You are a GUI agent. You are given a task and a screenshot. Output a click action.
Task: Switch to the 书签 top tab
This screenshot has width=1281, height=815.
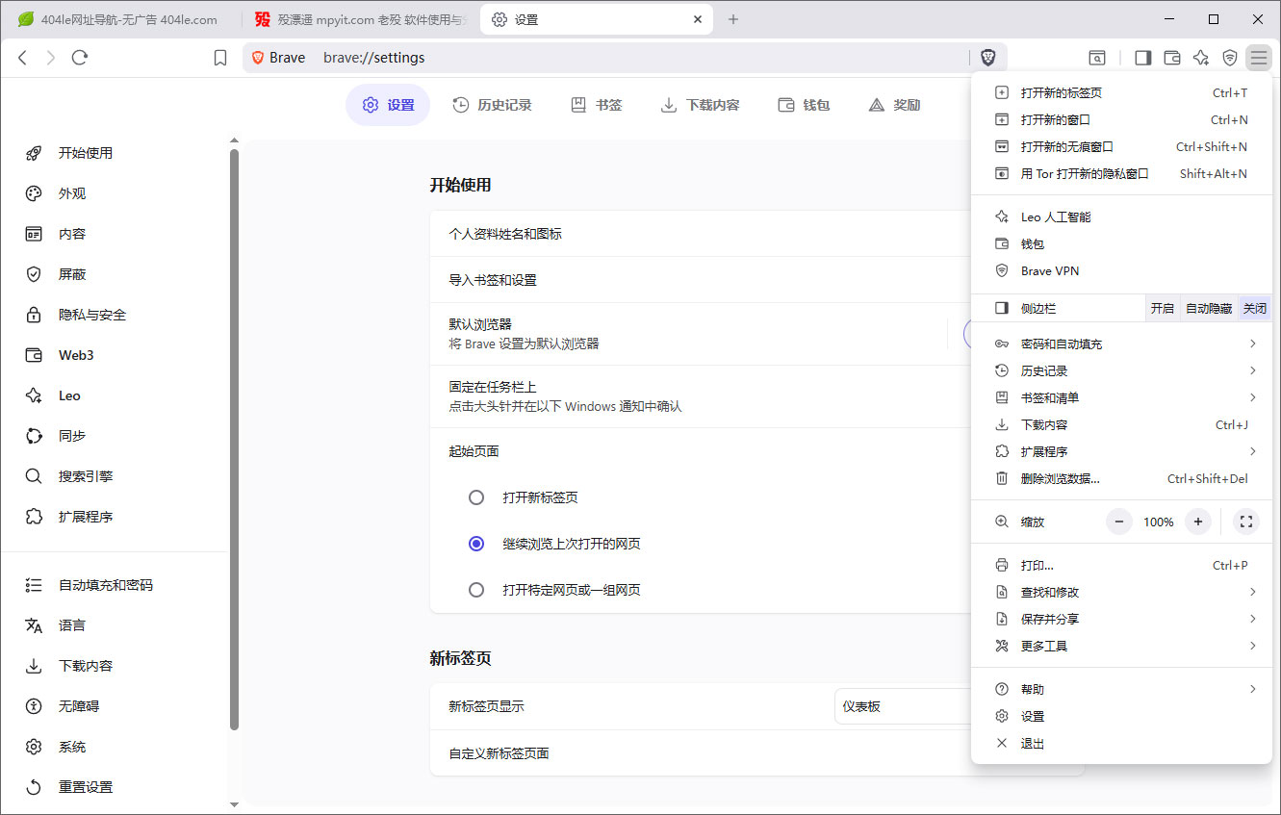(x=597, y=105)
